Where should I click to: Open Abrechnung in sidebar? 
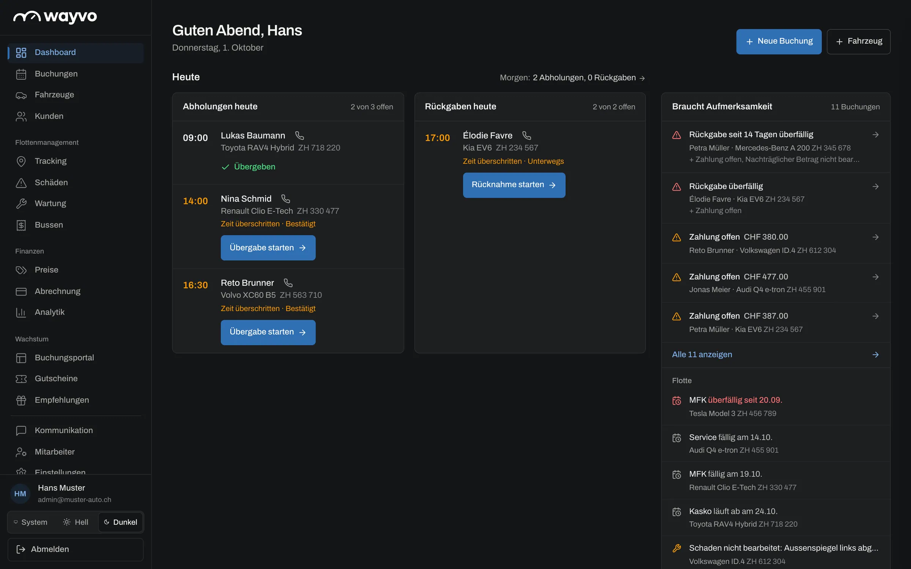click(x=76, y=291)
